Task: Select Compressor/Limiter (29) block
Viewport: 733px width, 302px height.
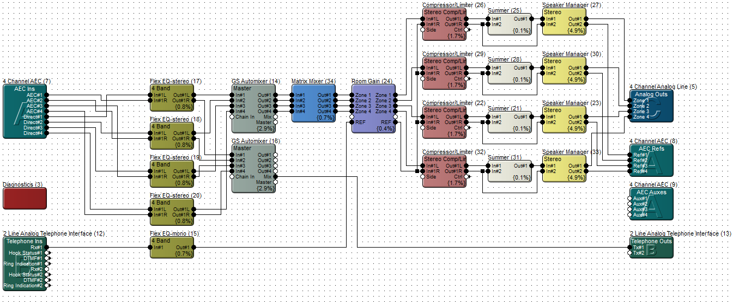Action: pyautogui.click(x=444, y=73)
